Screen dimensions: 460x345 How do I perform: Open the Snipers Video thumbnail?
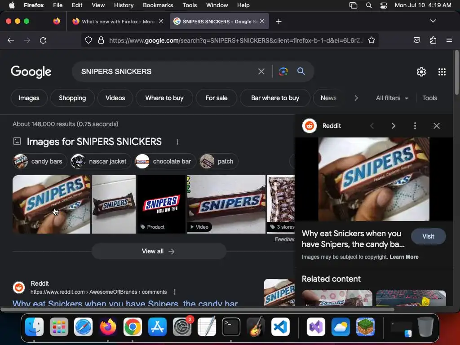(x=226, y=204)
